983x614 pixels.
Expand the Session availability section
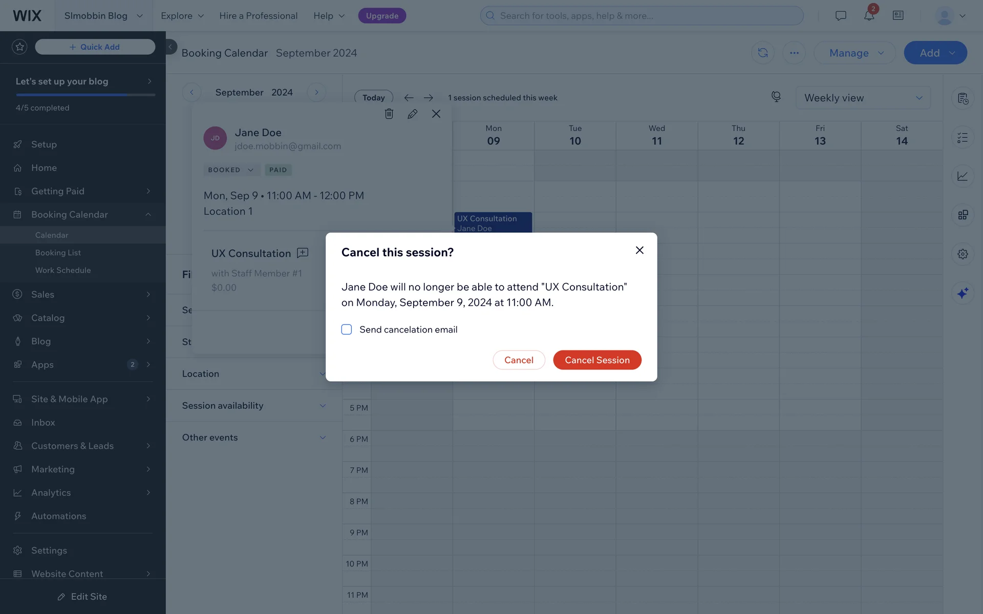[254, 406]
